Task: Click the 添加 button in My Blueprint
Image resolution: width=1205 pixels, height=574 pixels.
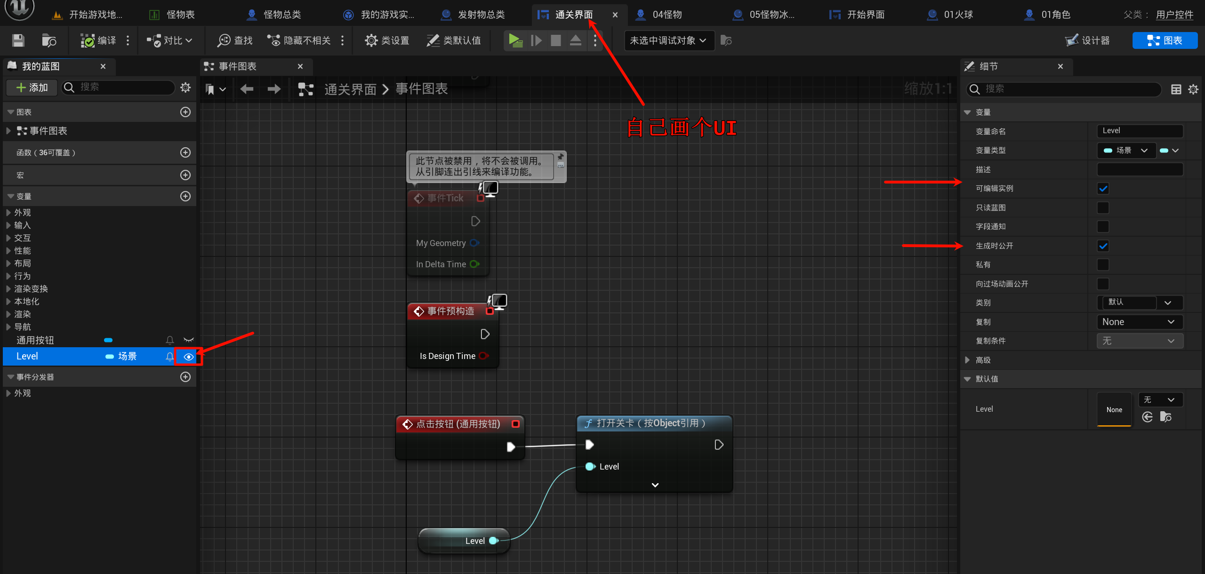Action: [32, 88]
